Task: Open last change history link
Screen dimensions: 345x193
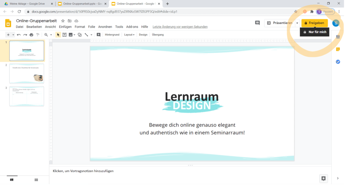Action: (x=180, y=27)
